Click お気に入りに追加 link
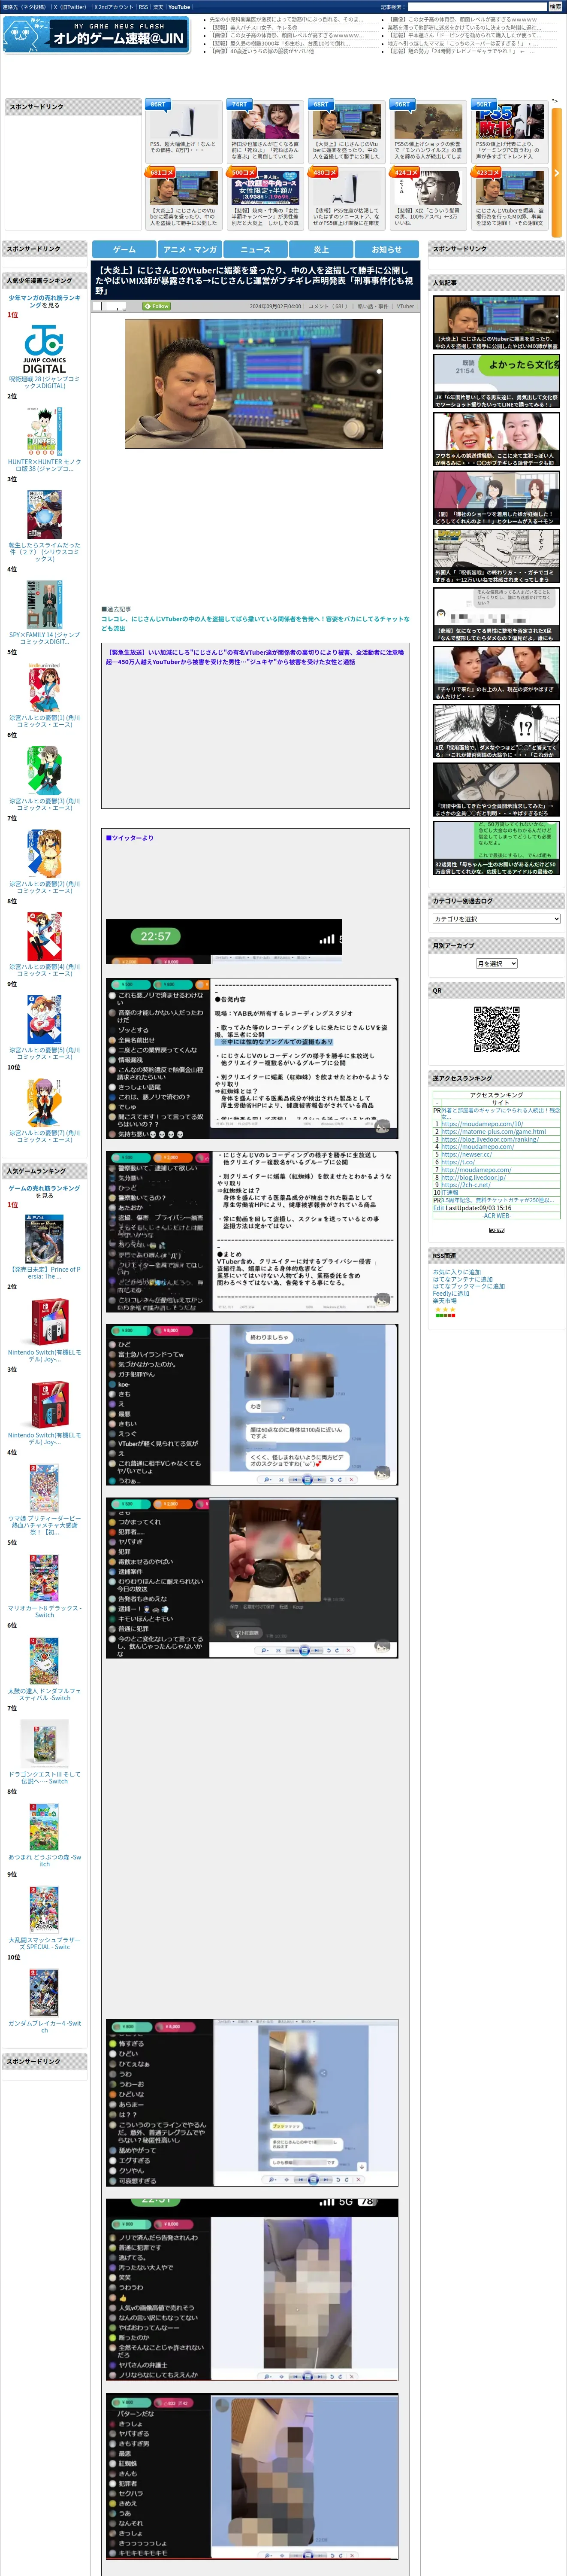This screenshot has width=567, height=2576. pos(456,1272)
